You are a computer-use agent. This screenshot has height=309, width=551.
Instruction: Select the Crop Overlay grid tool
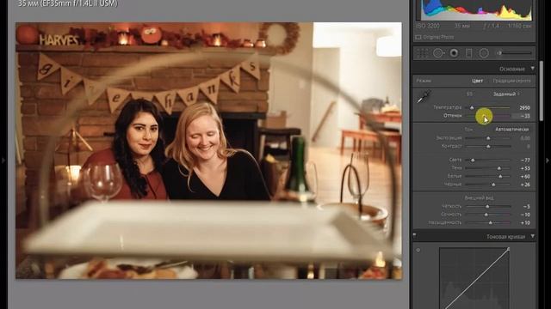coord(423,53)
